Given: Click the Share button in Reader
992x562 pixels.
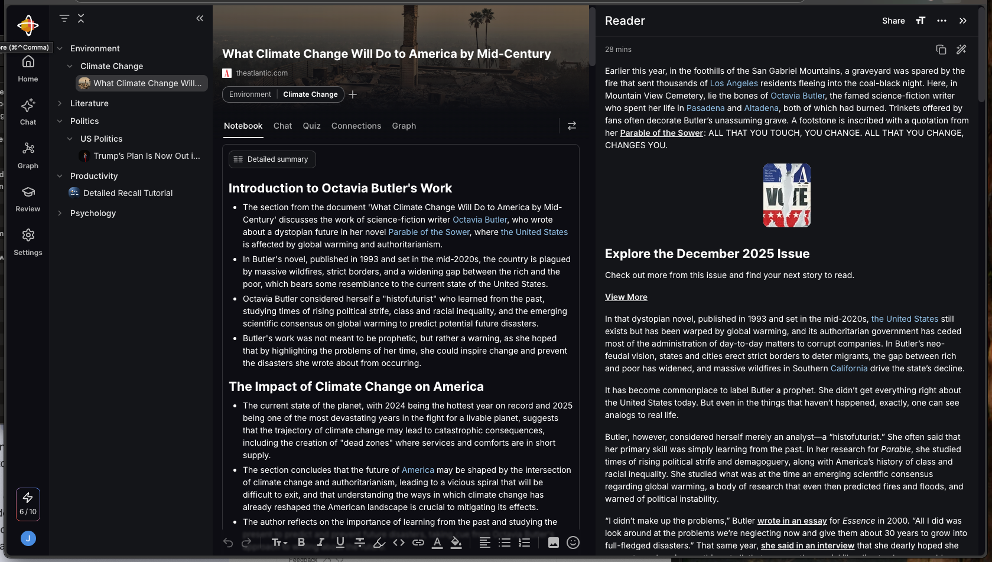Looking at the screenshot, I should pyautogui.click(x=893, y=21).
